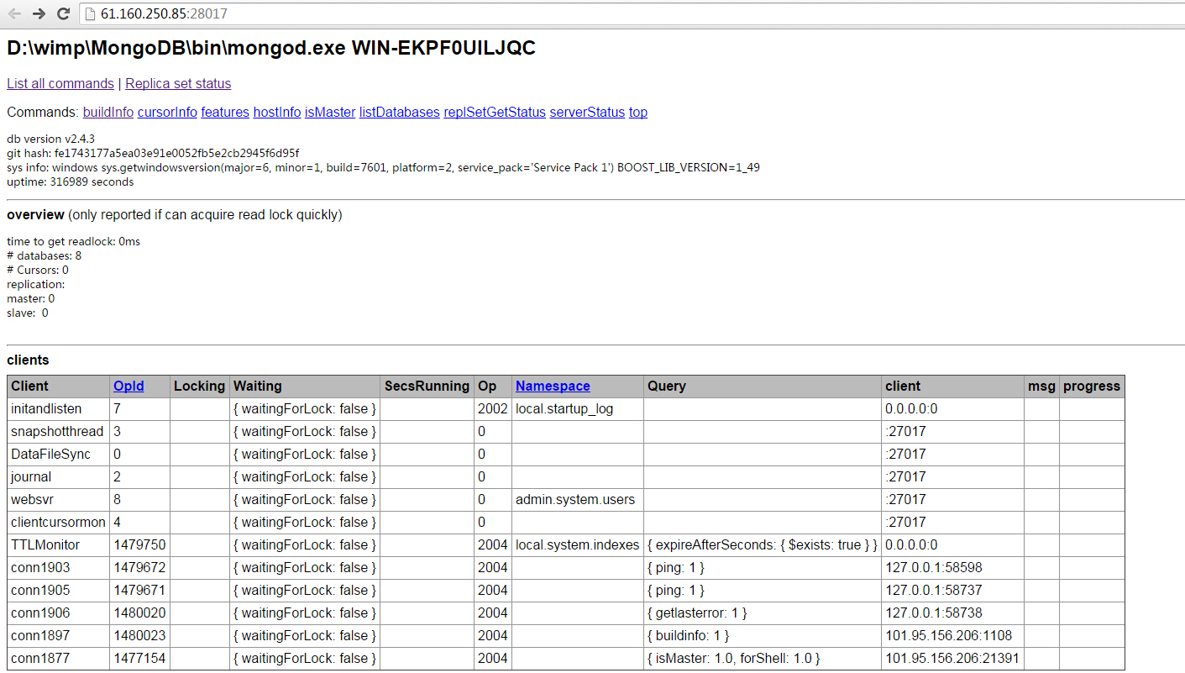The width and height of the screenshot is (1185, 673).
Task: Click the { getlasterror: 1 } query cell
Action: click(x=763, y=613)
